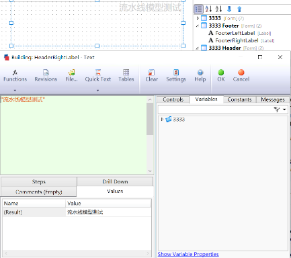Image resolution: width=291 pixels, height=258 pixels.
Task: Click the 流水线模型测试 label on design canvas
Action: coord(150,7)
